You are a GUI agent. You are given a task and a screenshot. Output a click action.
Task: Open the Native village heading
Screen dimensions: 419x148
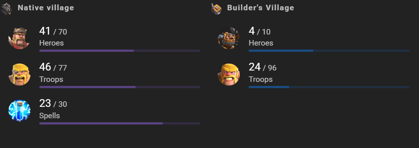coord(46,8)
